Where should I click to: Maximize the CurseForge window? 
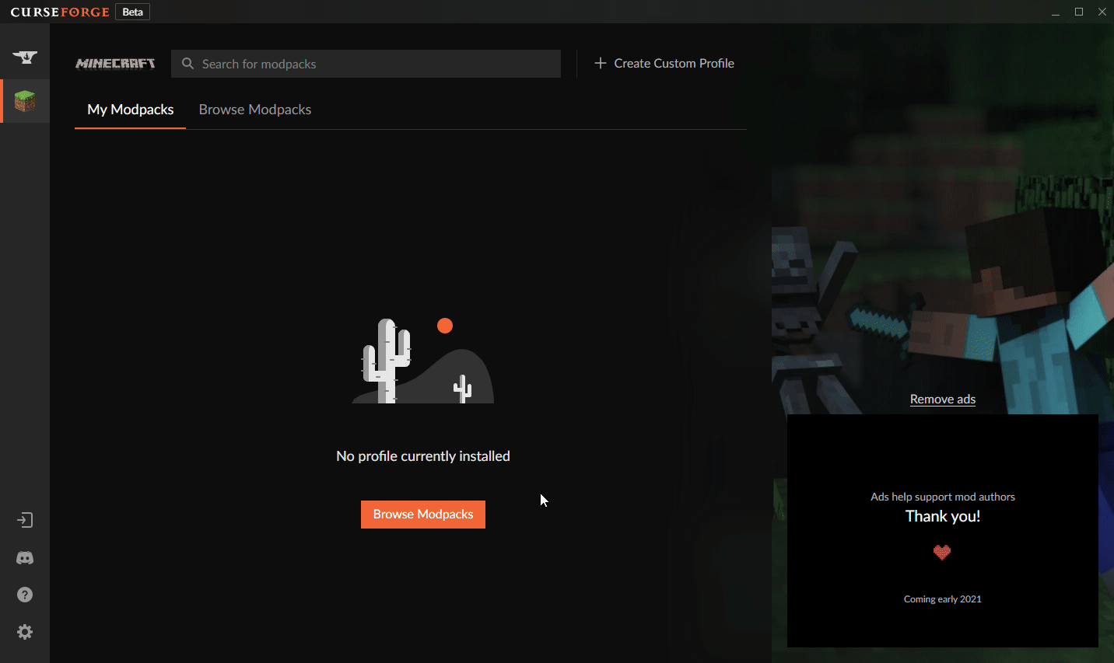pos(1079,12)
